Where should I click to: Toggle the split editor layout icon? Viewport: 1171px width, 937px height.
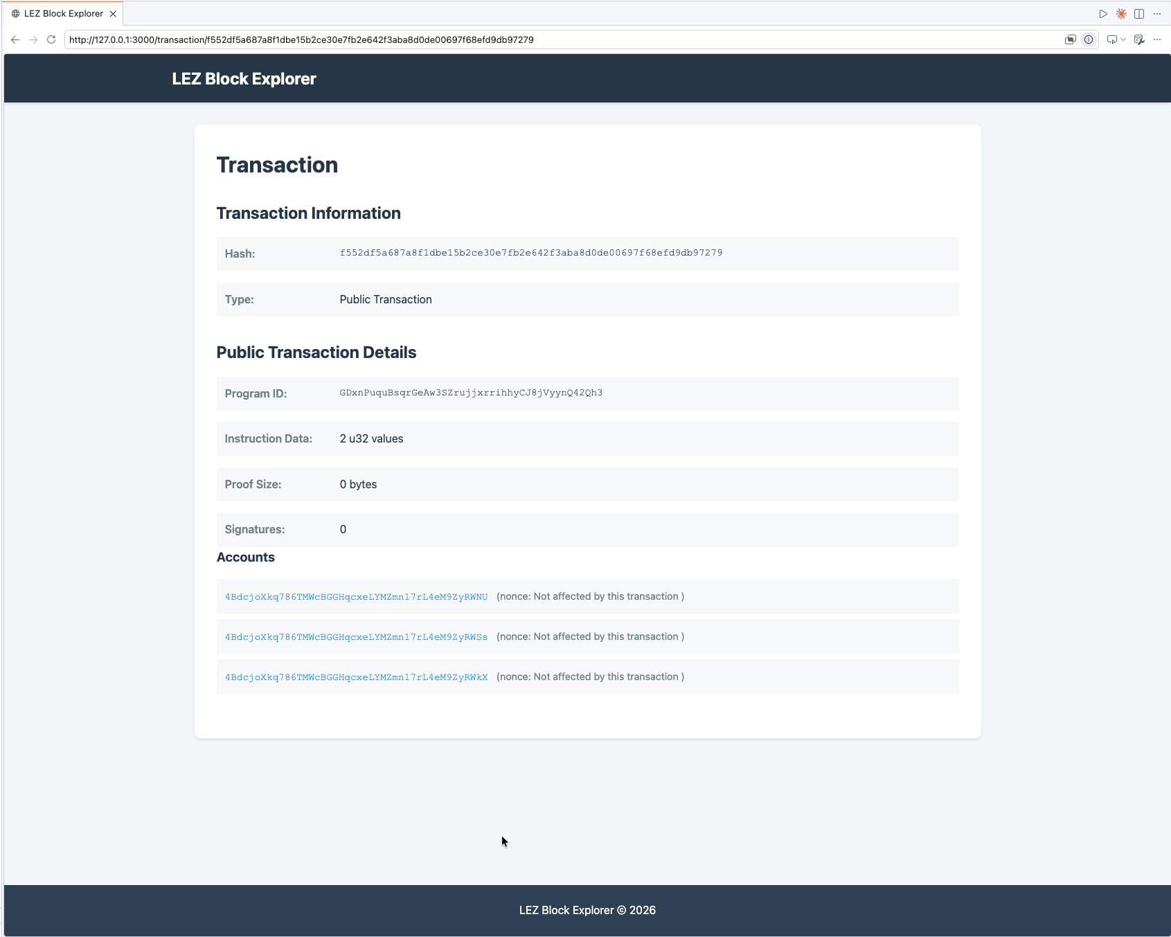pyautogui.click(x=1139, y=14)
